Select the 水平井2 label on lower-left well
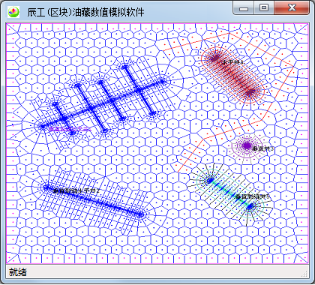The width and height of the screenshot is (315, 285). click(x=77, y=191)
